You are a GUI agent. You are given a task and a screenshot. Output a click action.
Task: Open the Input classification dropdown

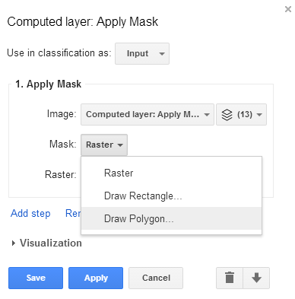click(142, 53)
